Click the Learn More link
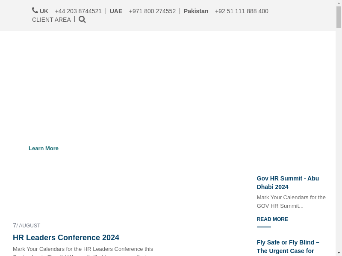342x256 pixels. pyautogui.click(x=44, y=148)
